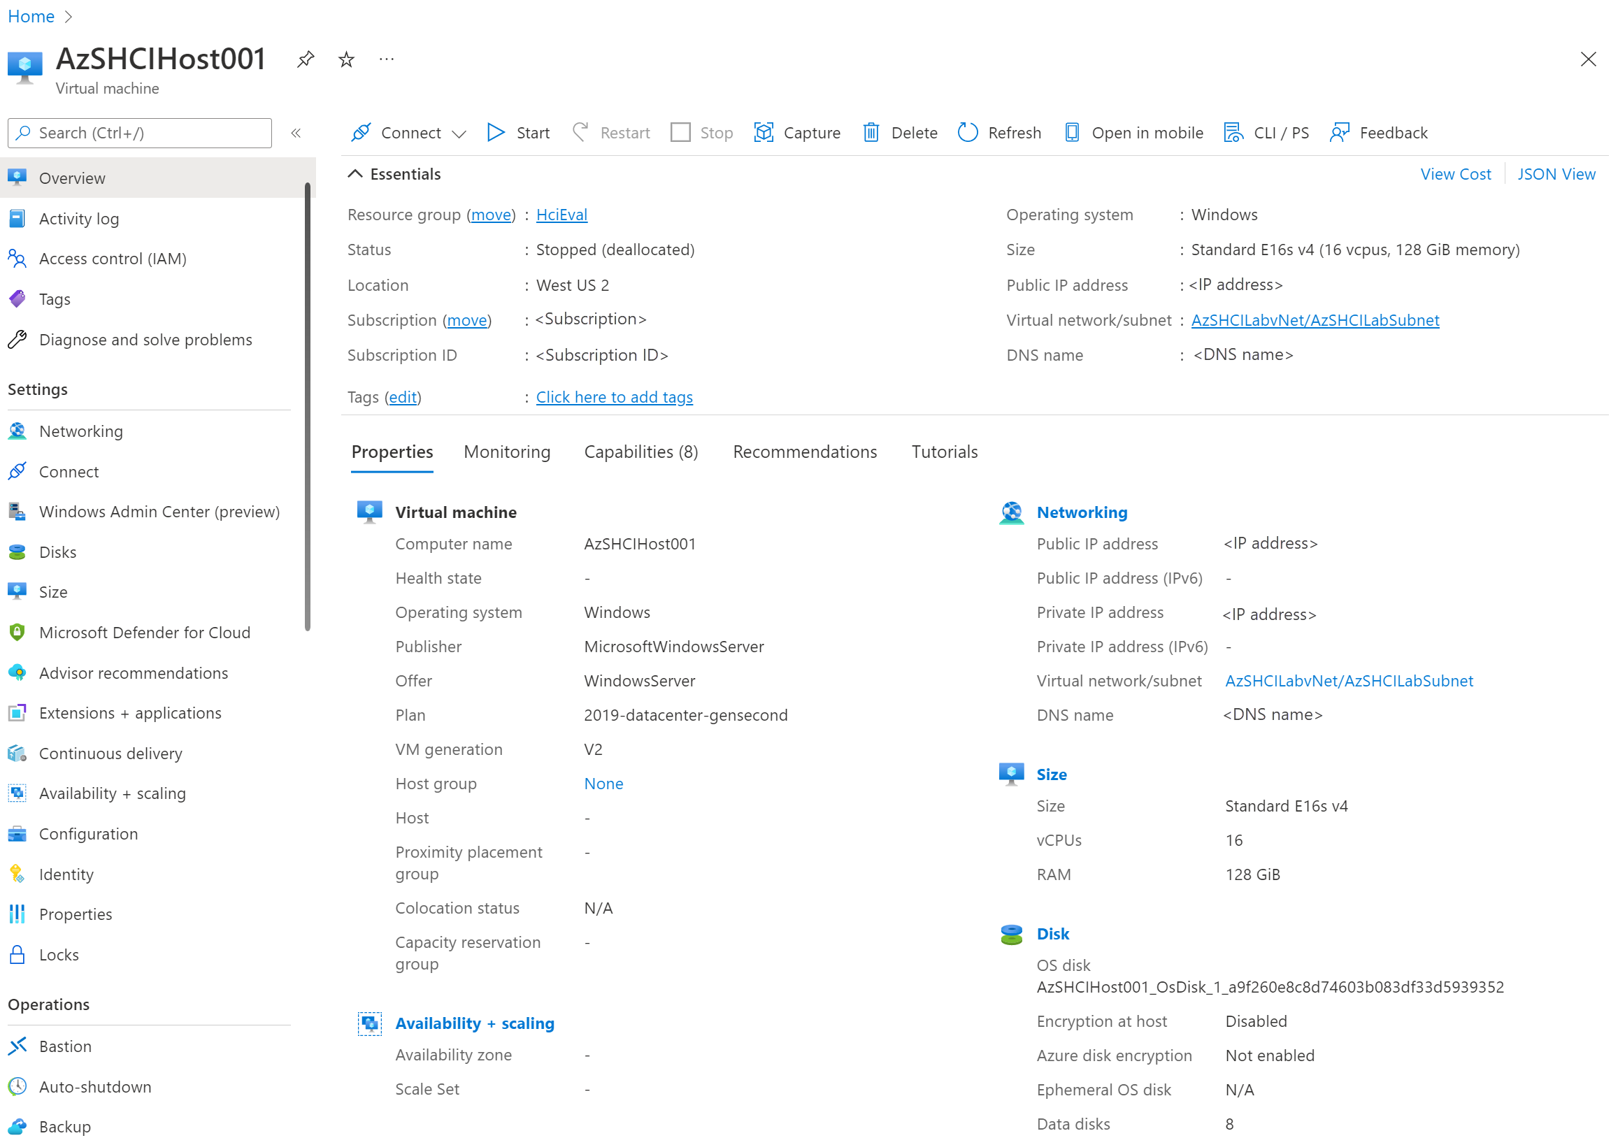Select Overview in the sidebar
Viewport: 1611px width, 1138px height.
[x=158, y=178]
